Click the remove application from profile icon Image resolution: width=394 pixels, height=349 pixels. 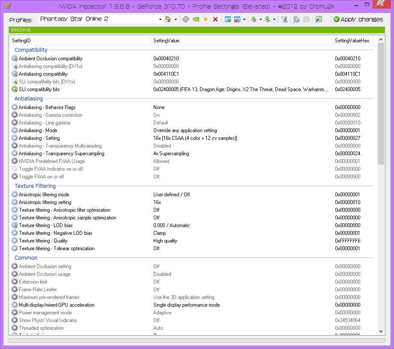[x=237, y=19]
